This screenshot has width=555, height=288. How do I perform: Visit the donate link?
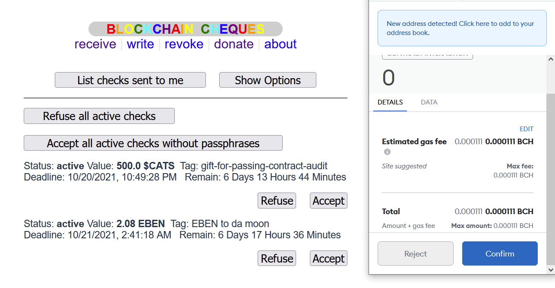click(x=234, y=44)
